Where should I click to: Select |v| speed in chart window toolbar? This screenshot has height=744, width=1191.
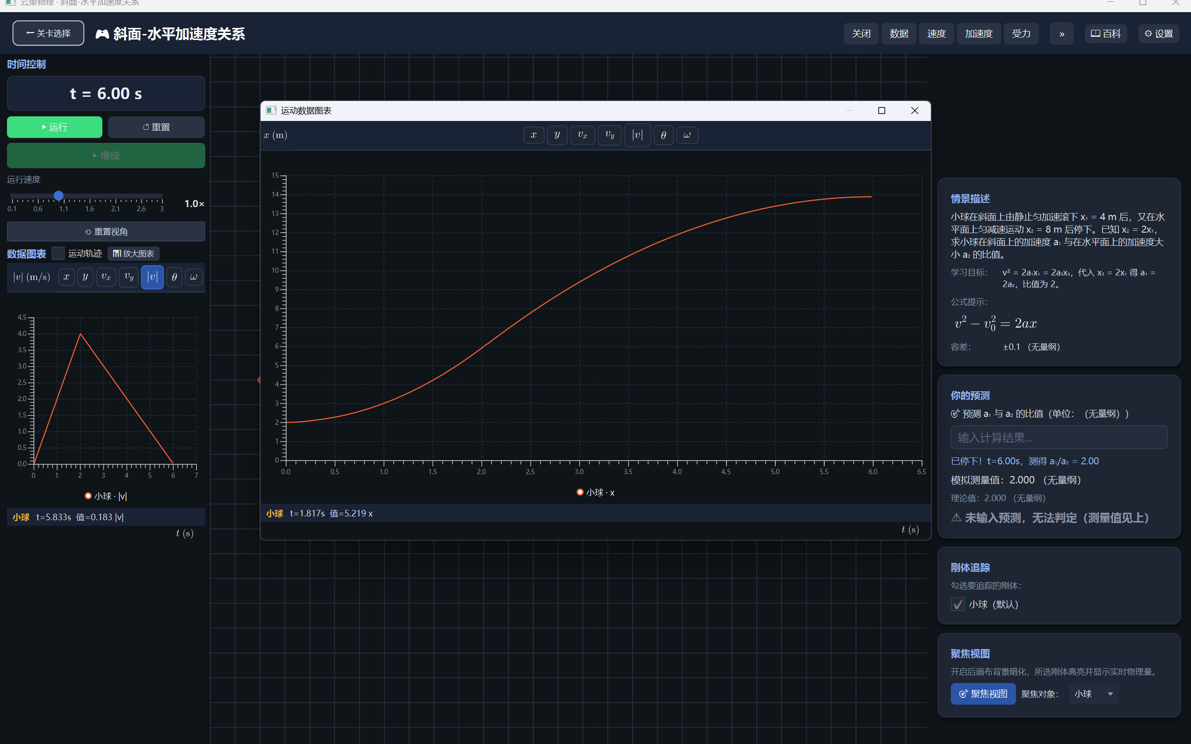tap(637, 135)
